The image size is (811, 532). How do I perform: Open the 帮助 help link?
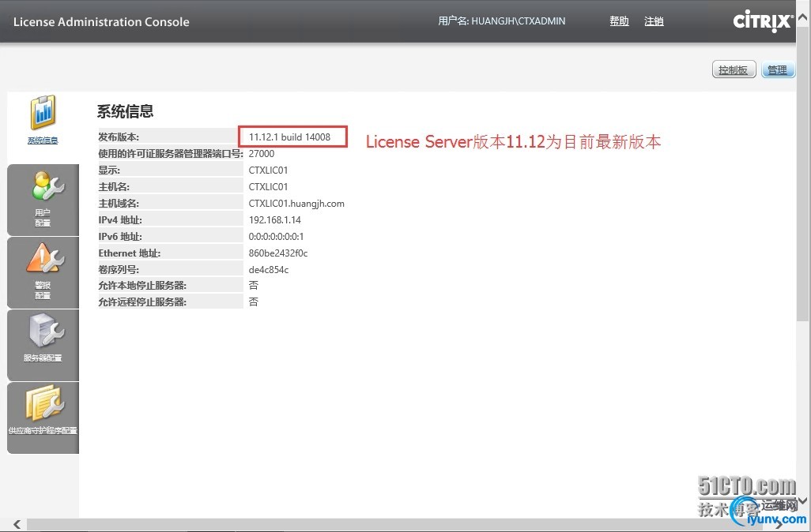pyautogui.click(x=619, y=21)
